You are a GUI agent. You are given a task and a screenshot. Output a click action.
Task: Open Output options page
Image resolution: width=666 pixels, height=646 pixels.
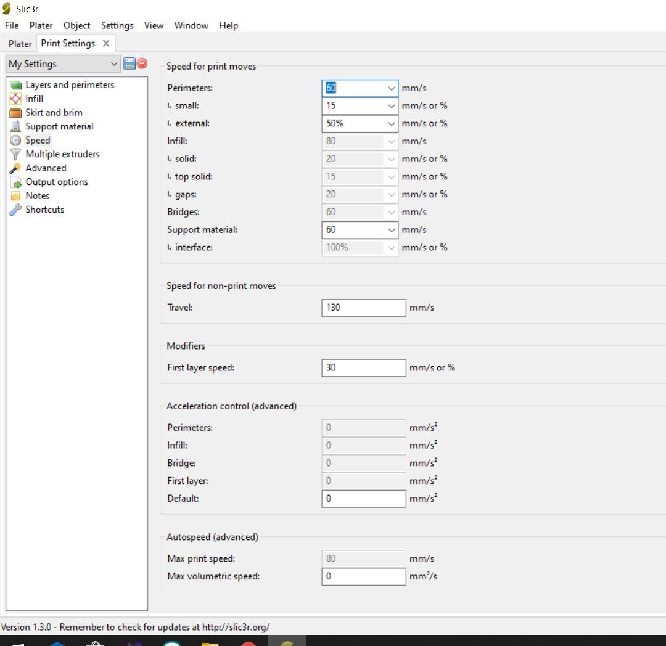pyautogui.click(x=56, y=182)
